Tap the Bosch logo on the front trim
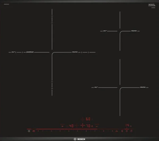159x141 pixels. point(79,139)
